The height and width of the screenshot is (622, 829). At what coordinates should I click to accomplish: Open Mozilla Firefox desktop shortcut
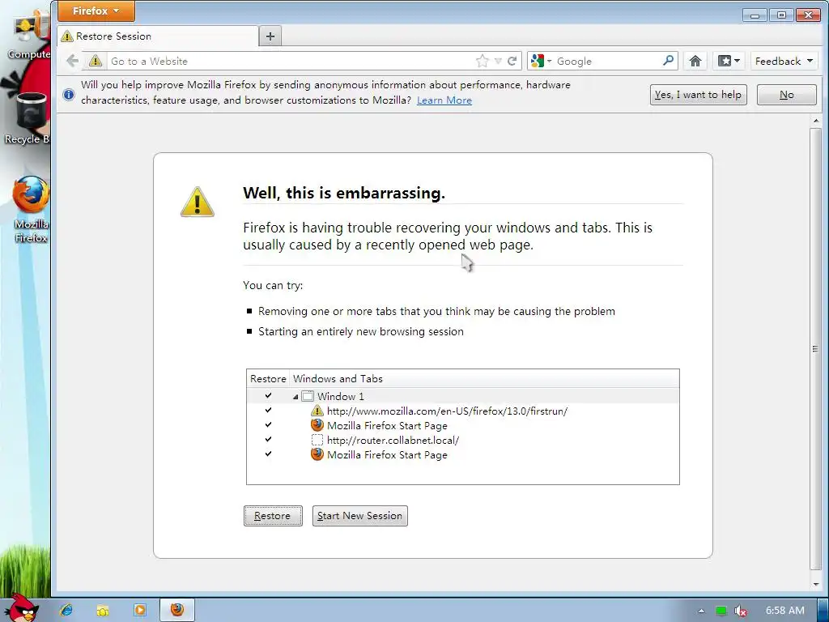[x=32, y=210]
